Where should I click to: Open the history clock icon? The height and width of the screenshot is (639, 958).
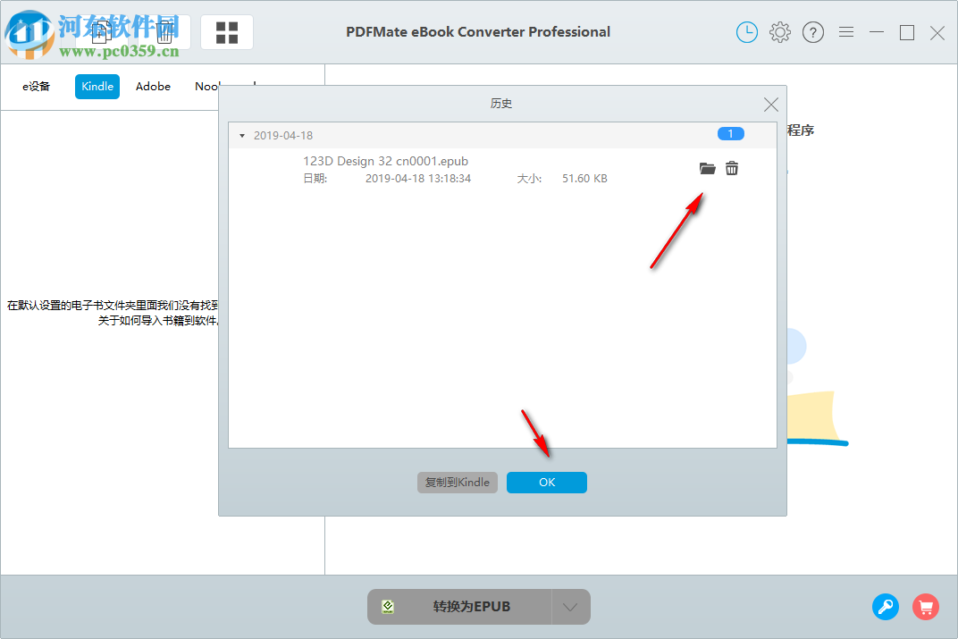pyautogui.click(x=746, y=32)
